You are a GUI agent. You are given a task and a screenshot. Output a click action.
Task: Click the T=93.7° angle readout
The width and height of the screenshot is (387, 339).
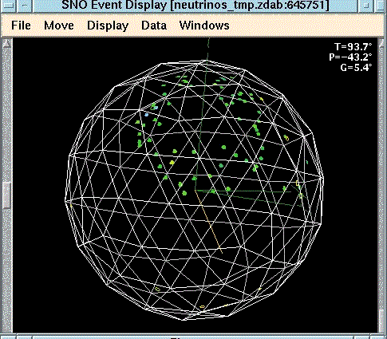[353, 47]
